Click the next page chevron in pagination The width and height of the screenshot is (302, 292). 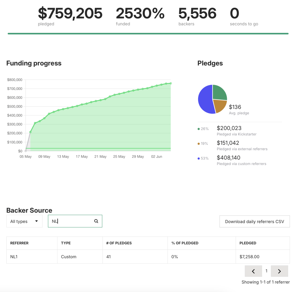pos(279,271)
